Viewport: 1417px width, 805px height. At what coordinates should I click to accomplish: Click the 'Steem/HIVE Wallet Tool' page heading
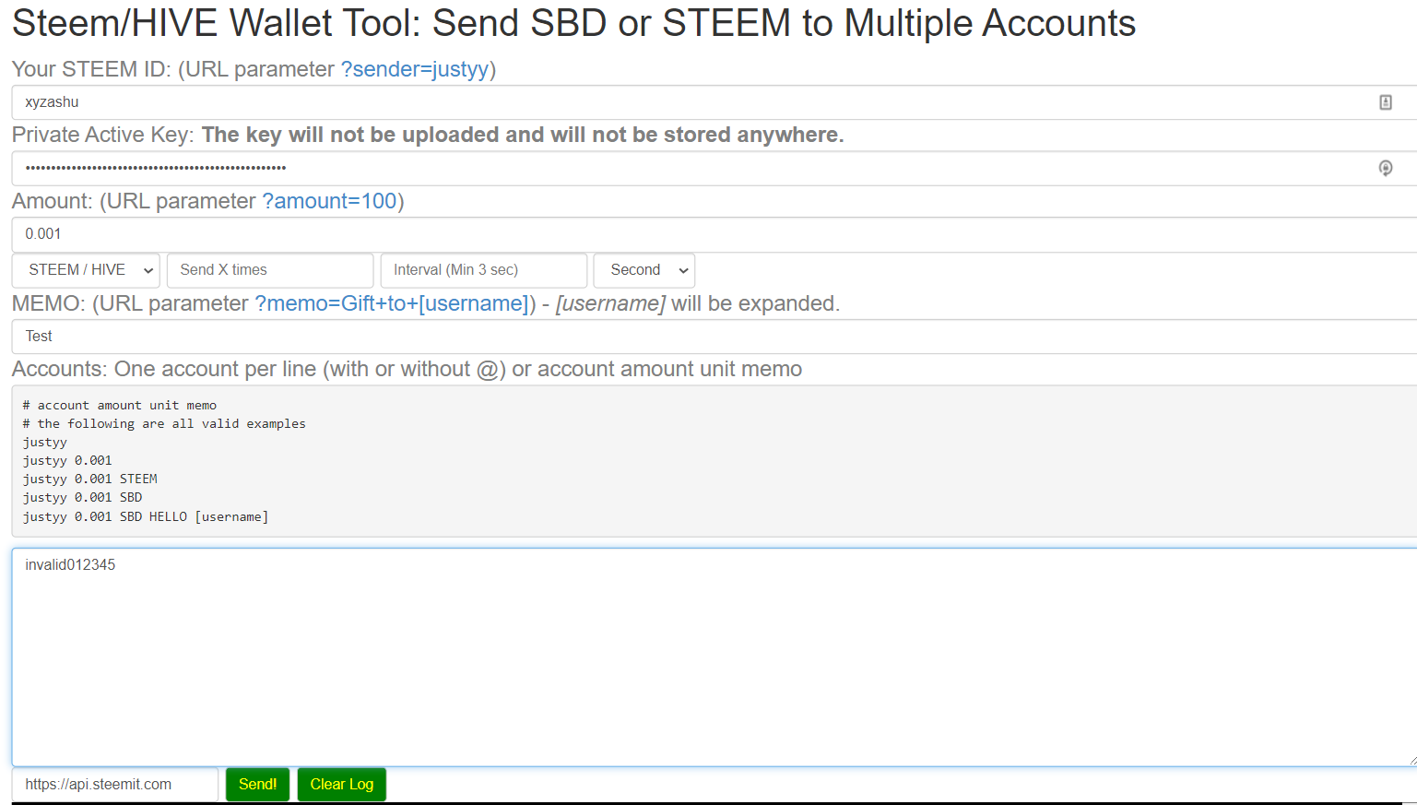tap(573, 23)
